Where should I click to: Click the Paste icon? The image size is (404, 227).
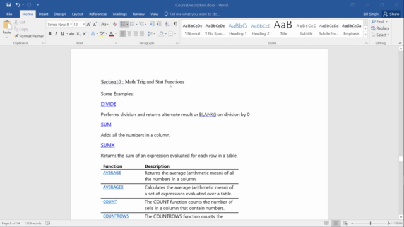click(x=7, y=25)
